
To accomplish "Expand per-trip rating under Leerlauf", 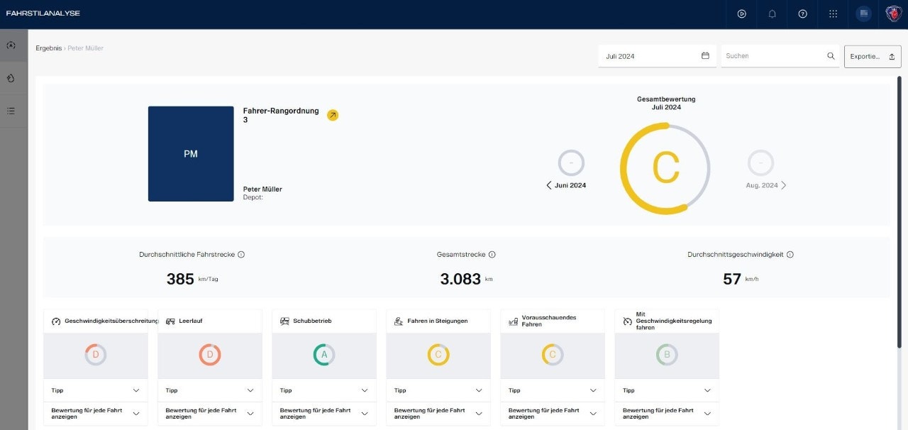I will [x=210, y=414].
